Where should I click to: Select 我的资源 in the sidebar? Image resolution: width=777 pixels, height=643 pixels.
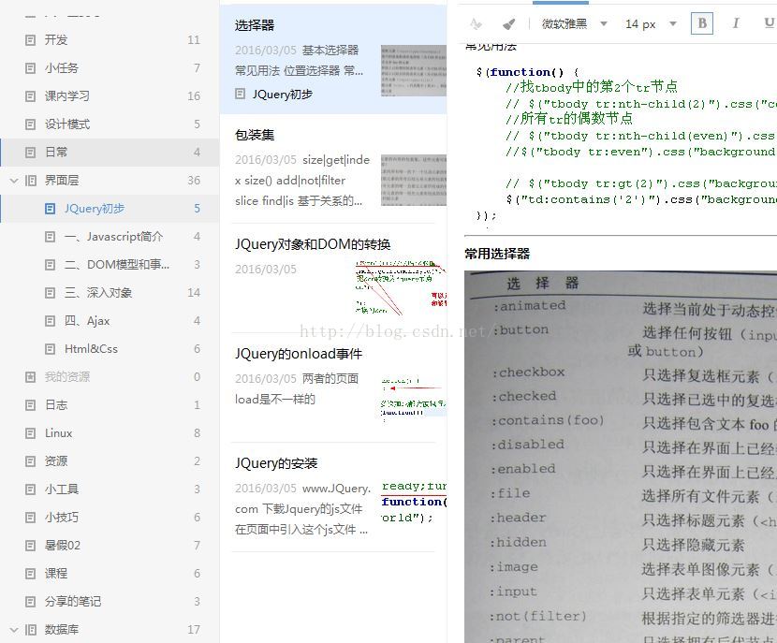tap(110, 377)
